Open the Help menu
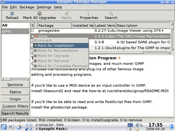Screen dimensions: 175x131 coord(58,7)
